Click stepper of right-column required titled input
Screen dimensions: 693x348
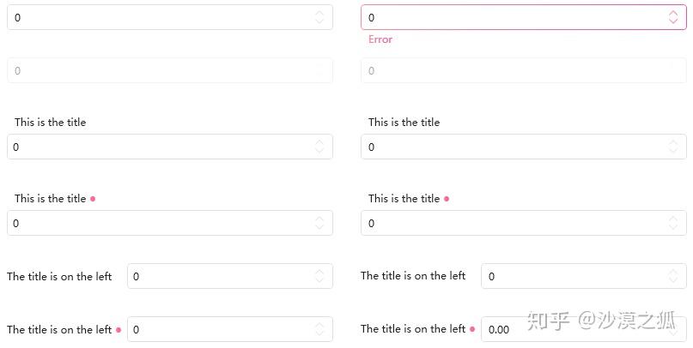(673, 223)
